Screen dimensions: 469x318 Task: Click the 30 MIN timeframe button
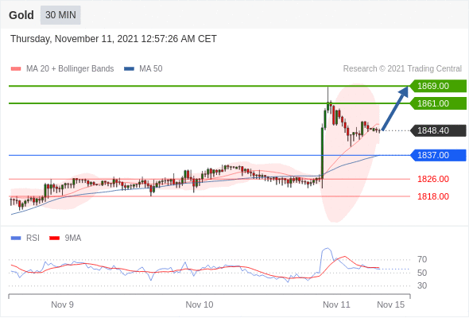click(60, 15)
